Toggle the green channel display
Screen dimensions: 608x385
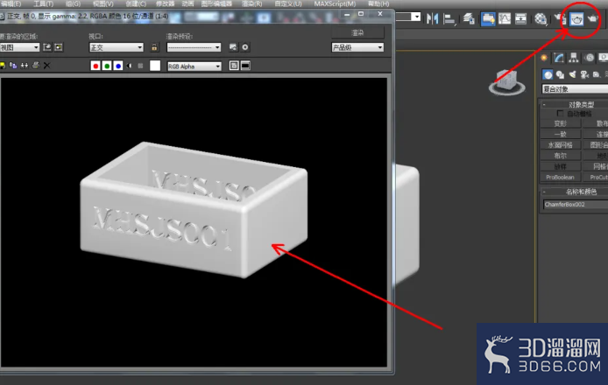click(107, 66)
